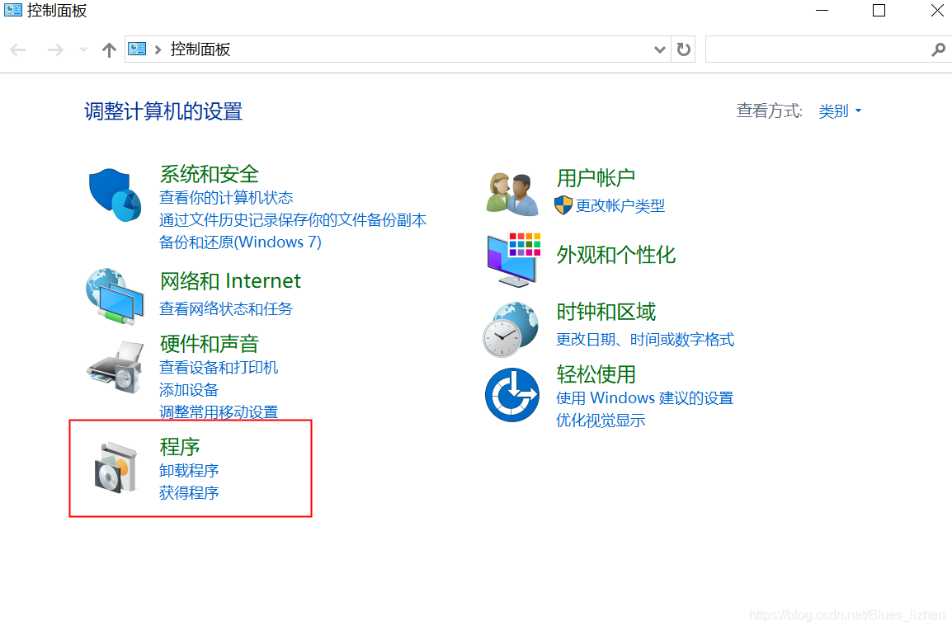The height and width of the screenshot is (630, 952).
Task: Refresh the Control Panel view
Action: [684, 49]
